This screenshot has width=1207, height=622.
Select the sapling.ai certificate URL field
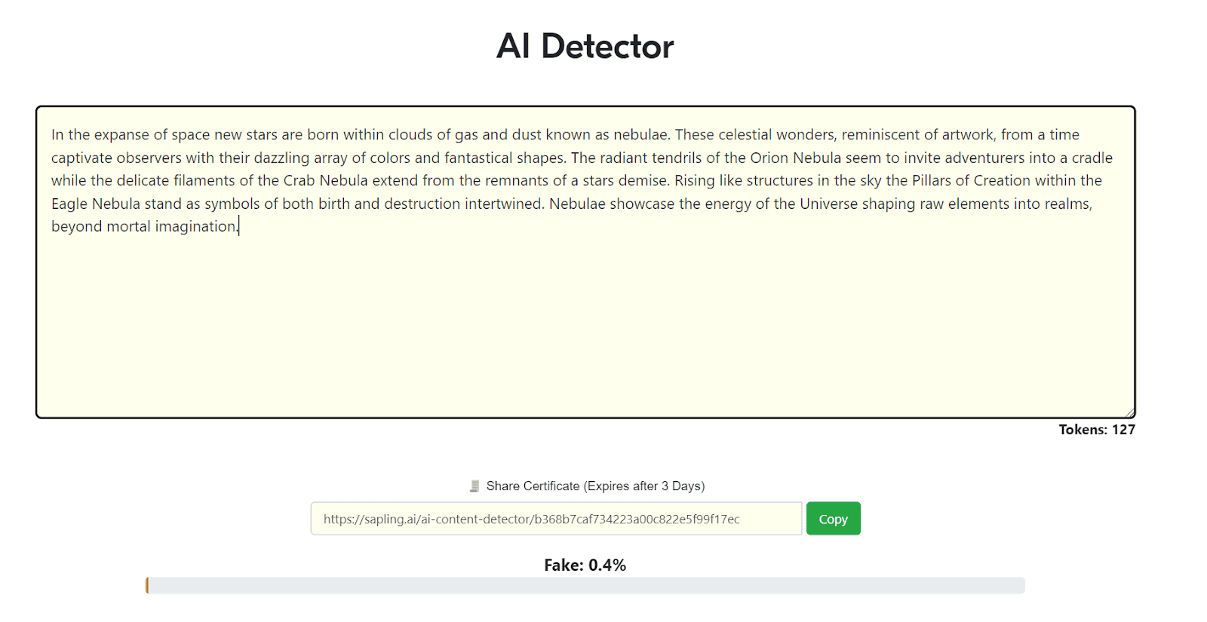[556, 519]
